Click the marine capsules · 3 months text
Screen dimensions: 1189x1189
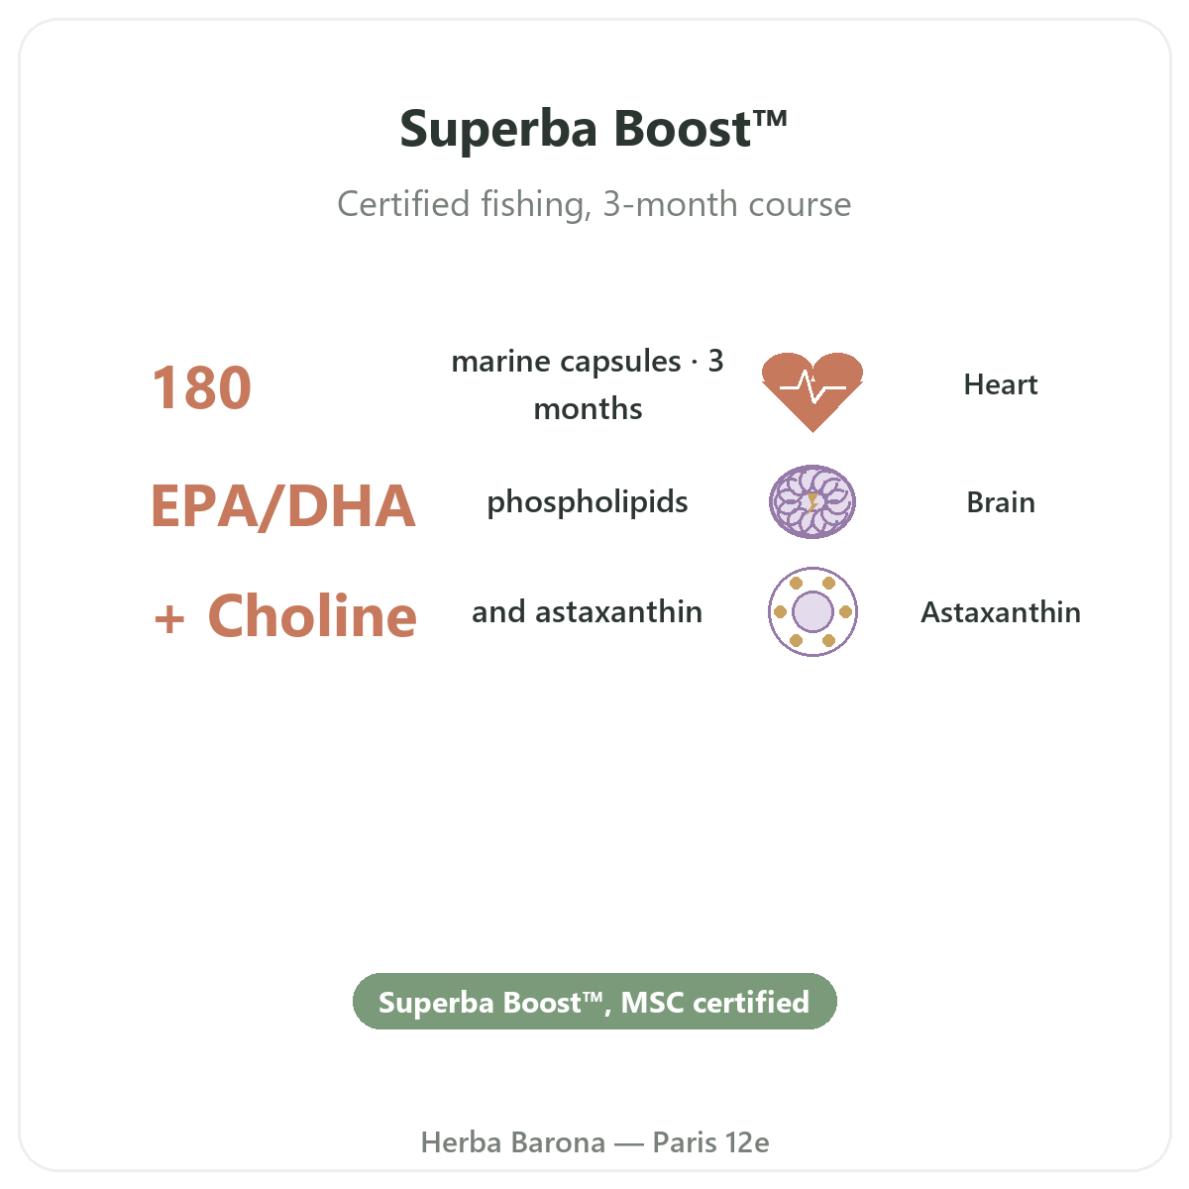[588, 384]
